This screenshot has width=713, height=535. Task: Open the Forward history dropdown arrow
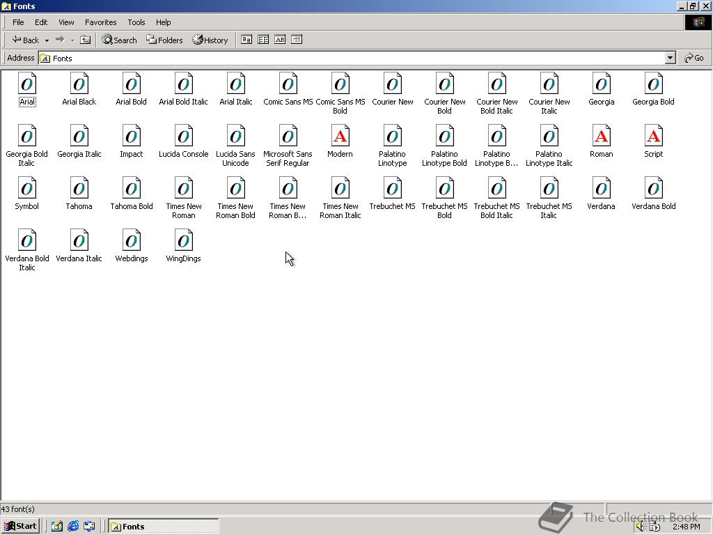click(x=72, y=40)
